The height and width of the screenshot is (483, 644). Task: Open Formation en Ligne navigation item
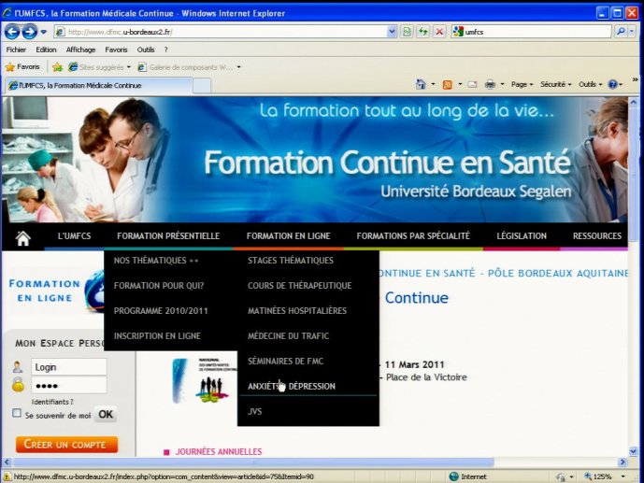click(288, 236)
